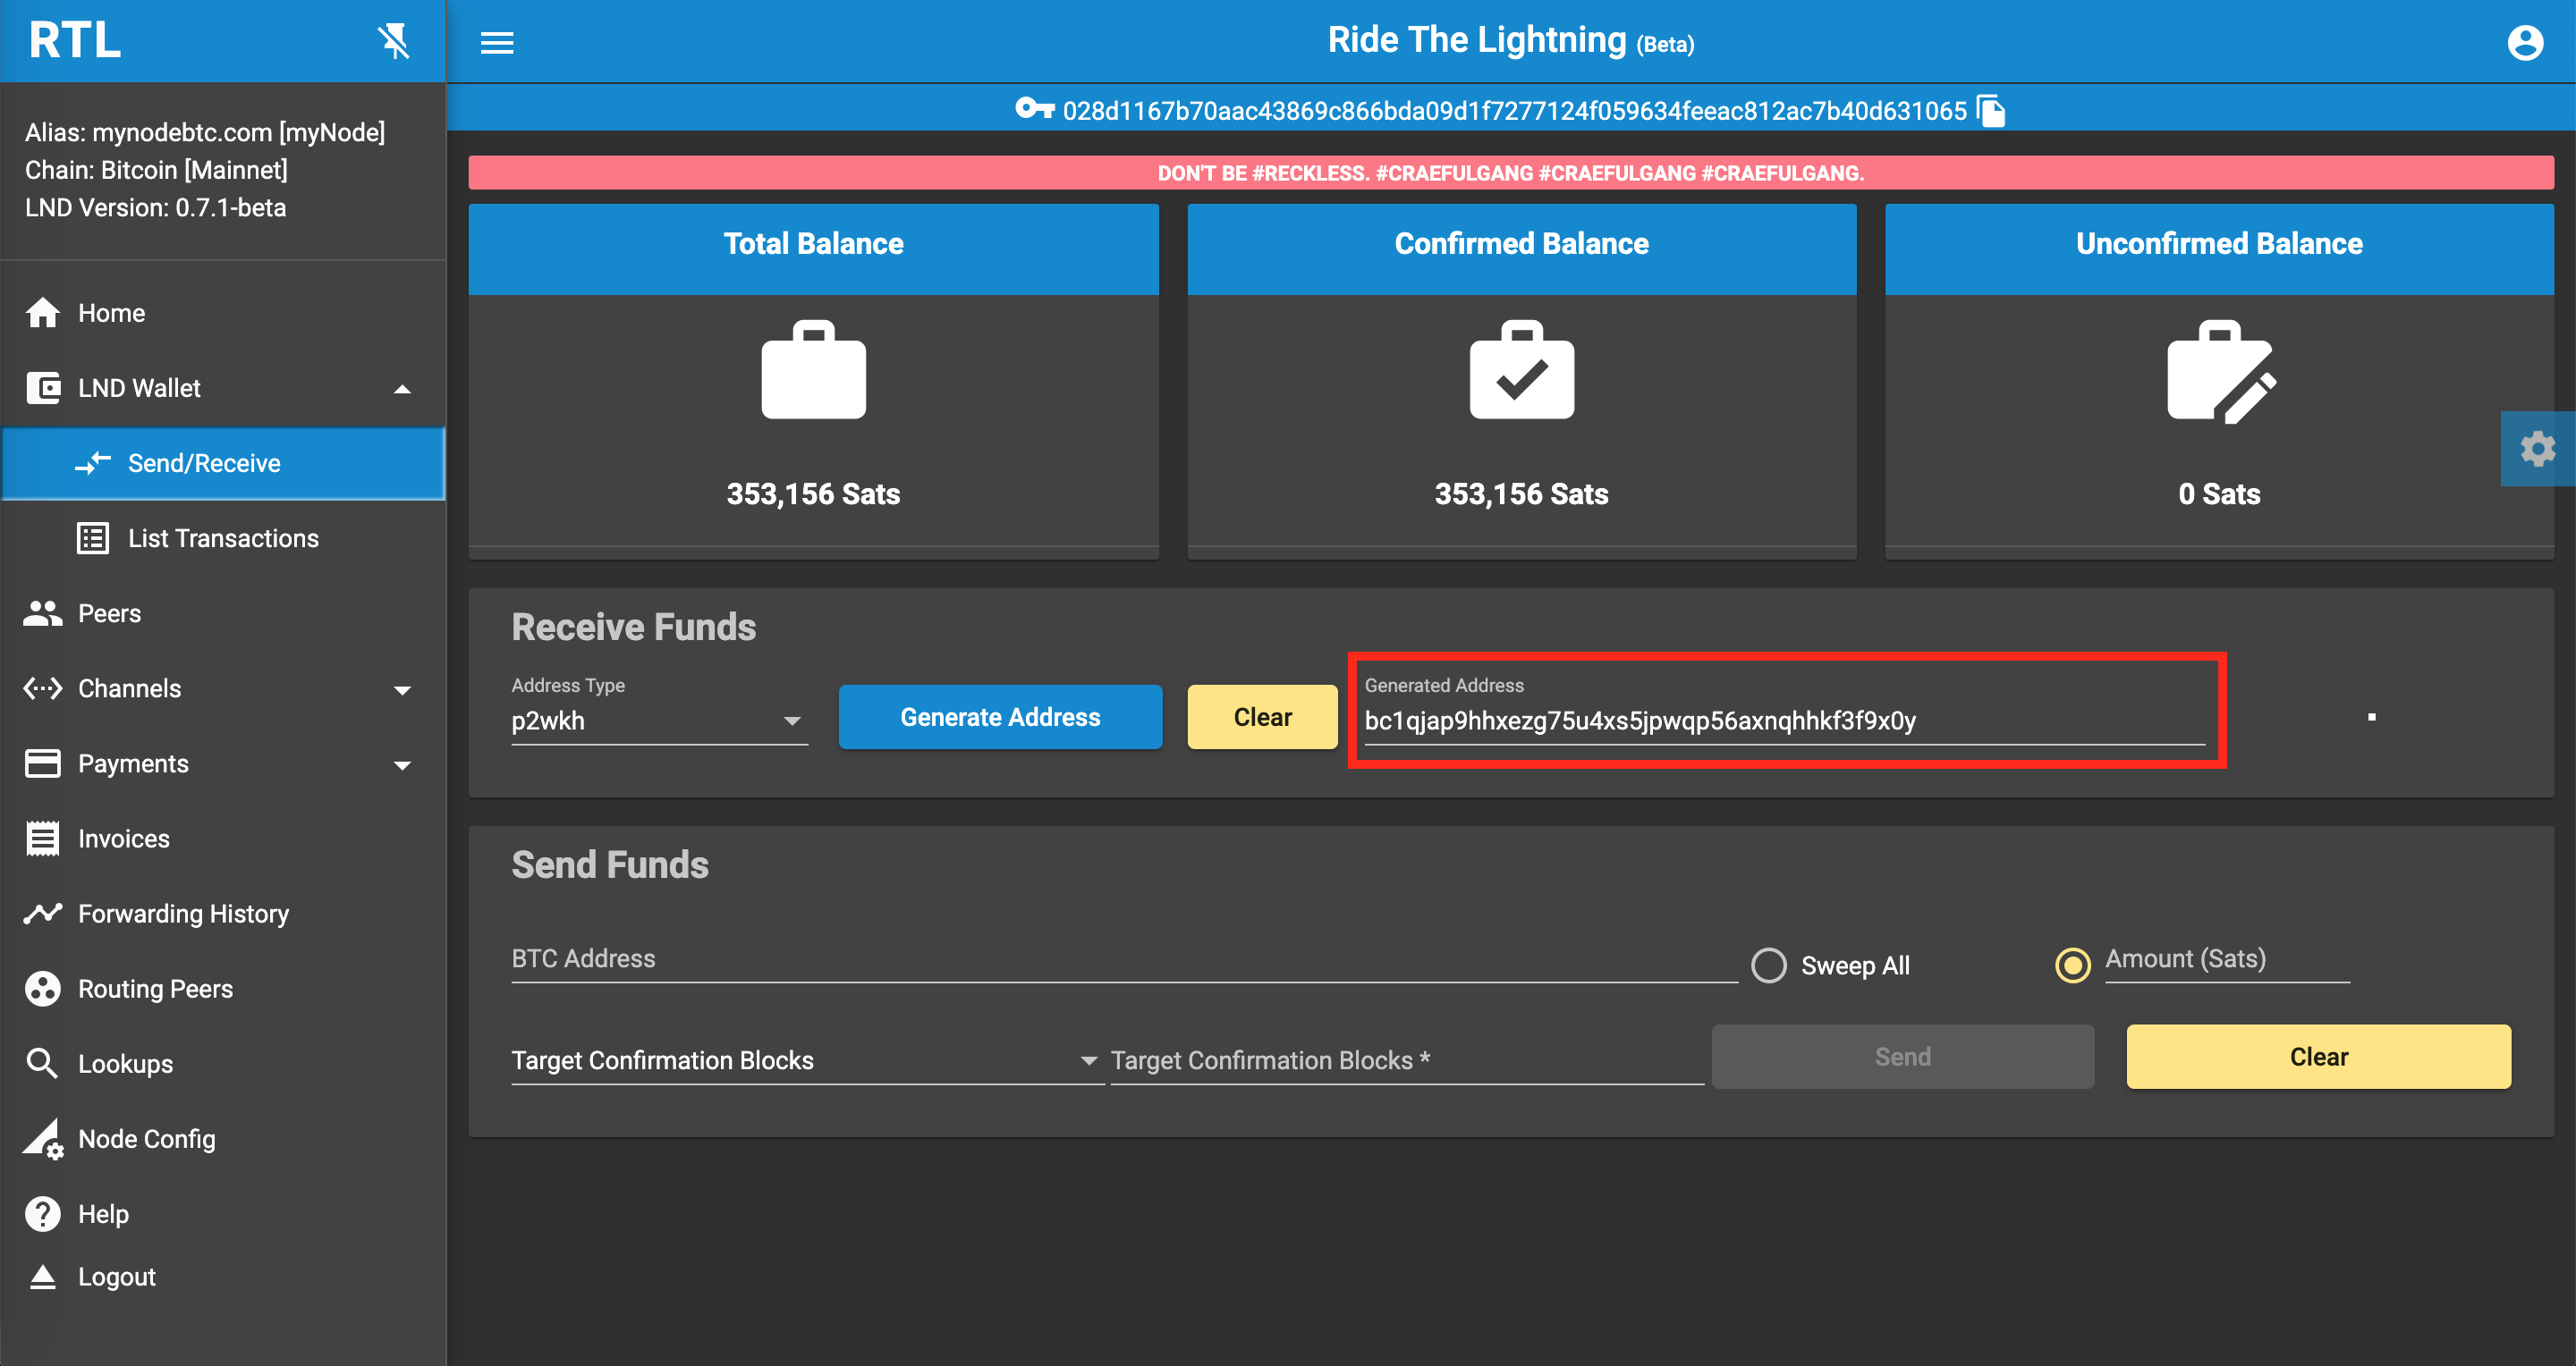2576x1366 pixels.
Task: Click the List Transactions icon
Action: tap(93, 538)
